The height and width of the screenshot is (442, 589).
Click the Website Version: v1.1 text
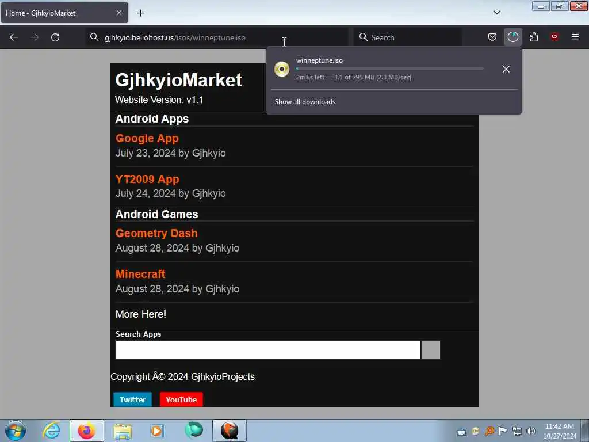click(159, 100)
